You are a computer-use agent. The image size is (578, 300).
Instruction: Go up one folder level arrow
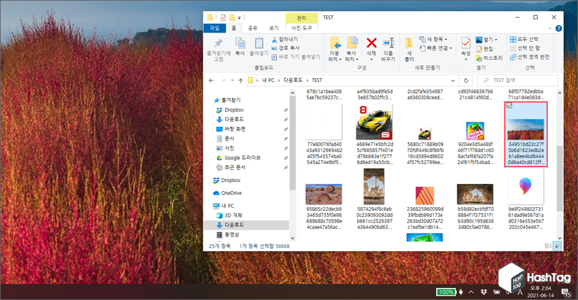click(241, 80)
